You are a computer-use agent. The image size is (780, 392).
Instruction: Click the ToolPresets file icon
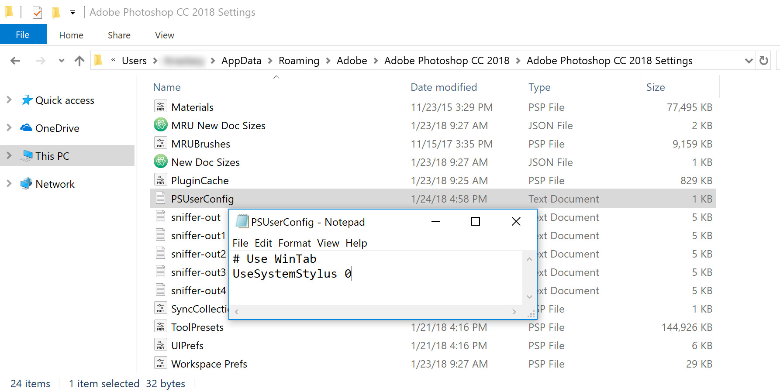pyautogui.click(x=161, y=327)
